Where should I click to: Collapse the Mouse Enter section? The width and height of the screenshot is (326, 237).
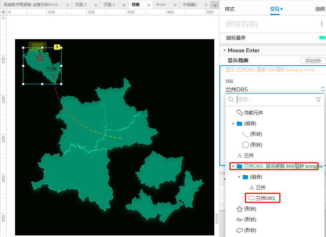pos(225,51)
